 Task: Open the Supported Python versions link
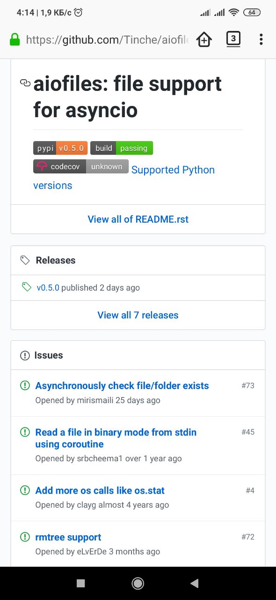click(124, 178)
